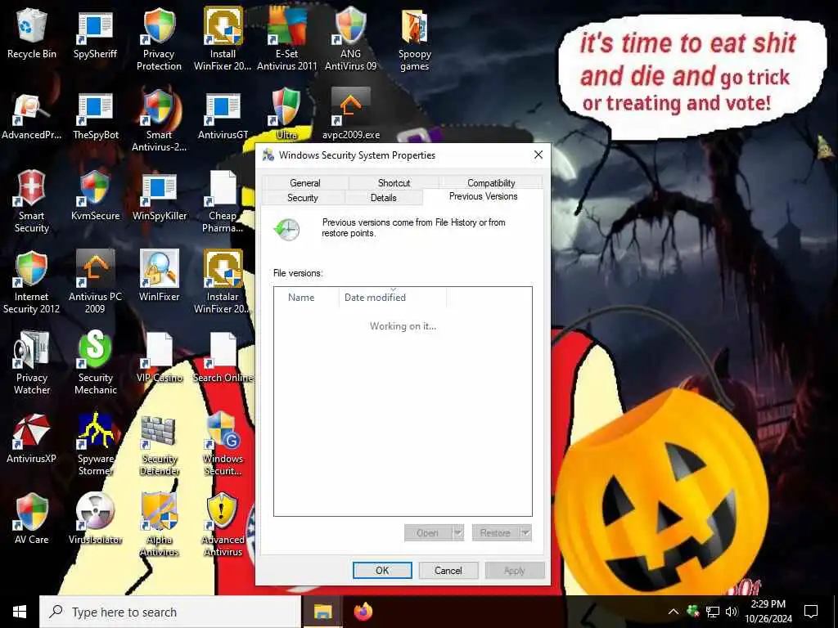Open the notification action center
This screenshot has width=838, height=628.
tap(811, 612)
